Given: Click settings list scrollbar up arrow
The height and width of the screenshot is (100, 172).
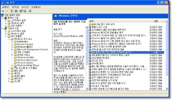Looking at the screenshot, I should coord(167,21).
